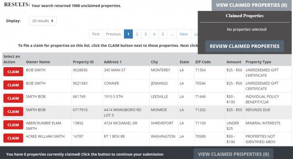Go to the Next page
Viewport: 293px width, 159px height.
pos(184,34)
